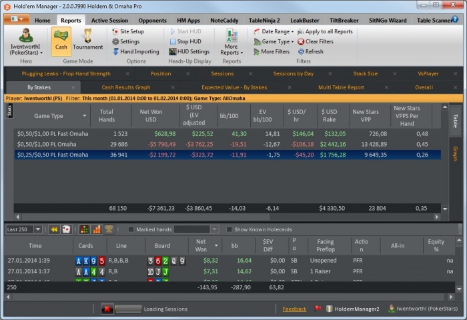Switch to Table side view
This screenshot has width=467, height=320.
[x=455, y=121]
